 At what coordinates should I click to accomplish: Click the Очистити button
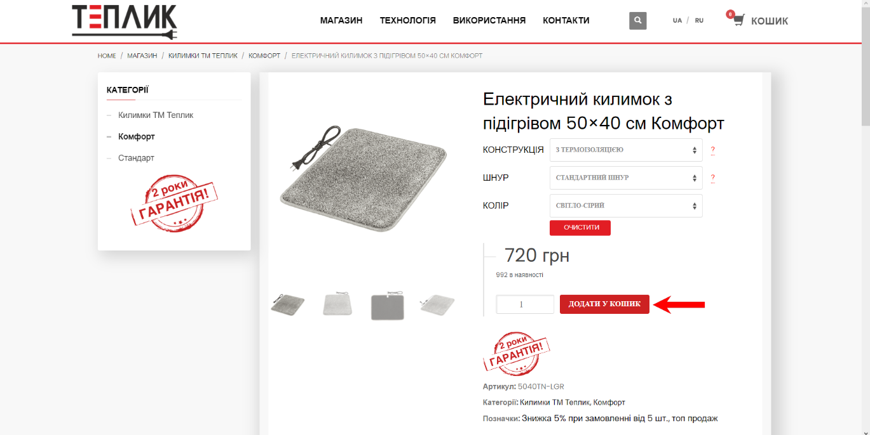click(580, 228)
